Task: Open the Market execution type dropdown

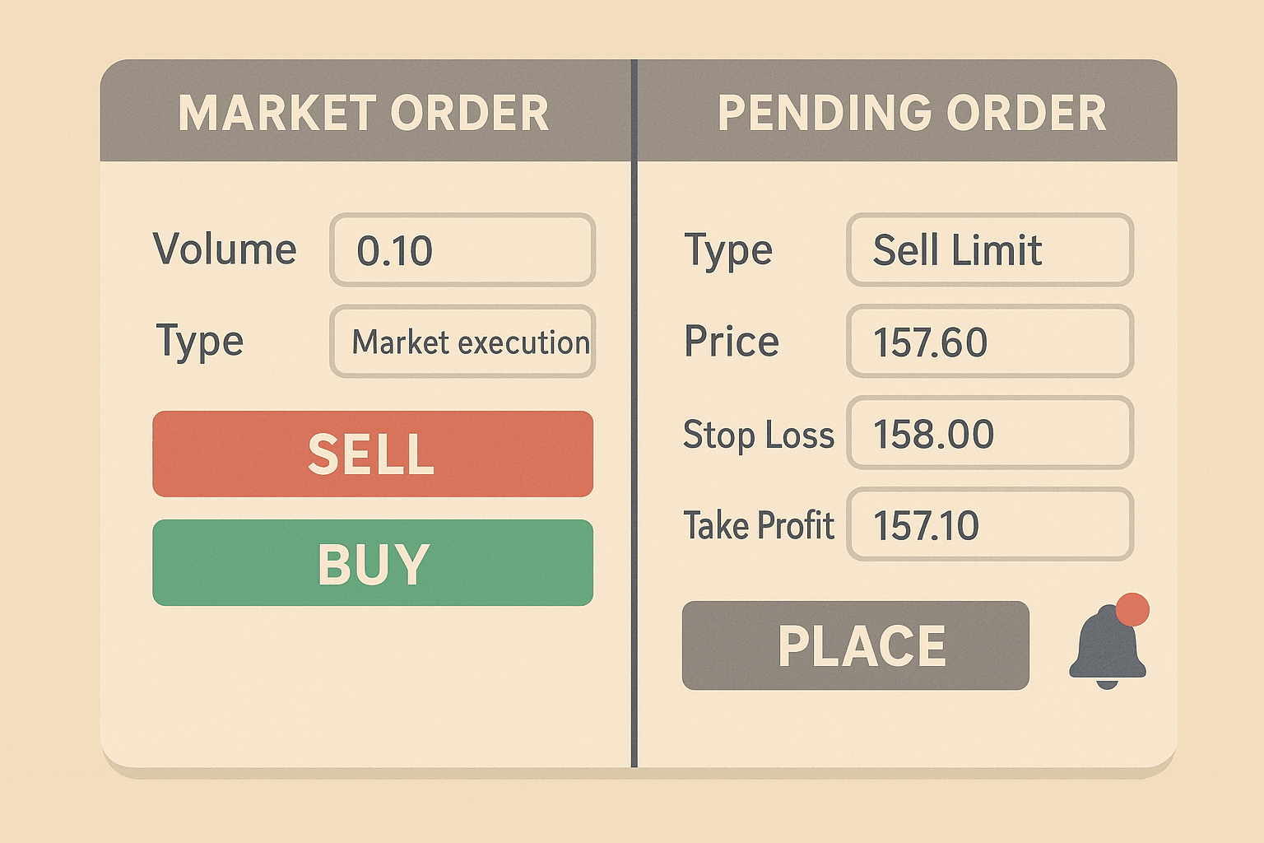Action: pos(462,342)
